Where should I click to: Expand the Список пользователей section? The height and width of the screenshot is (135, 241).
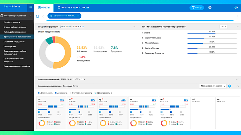pyautogui.click(x=236, y=79)
